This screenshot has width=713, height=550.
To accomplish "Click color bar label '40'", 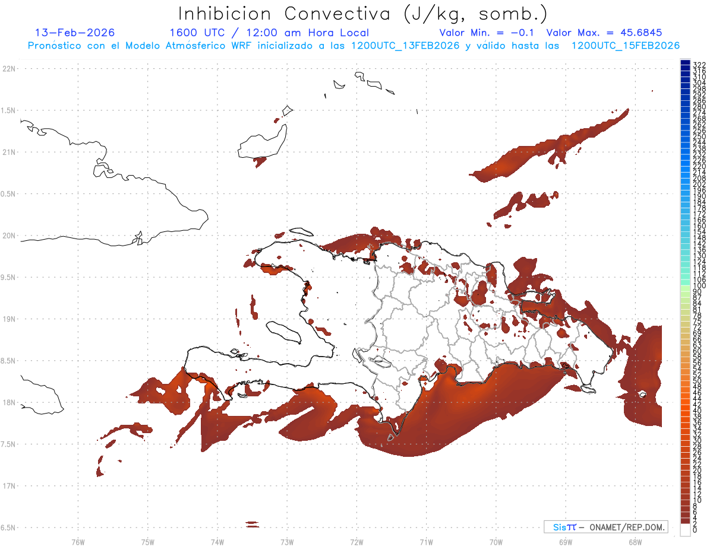I will pos(698,411).
